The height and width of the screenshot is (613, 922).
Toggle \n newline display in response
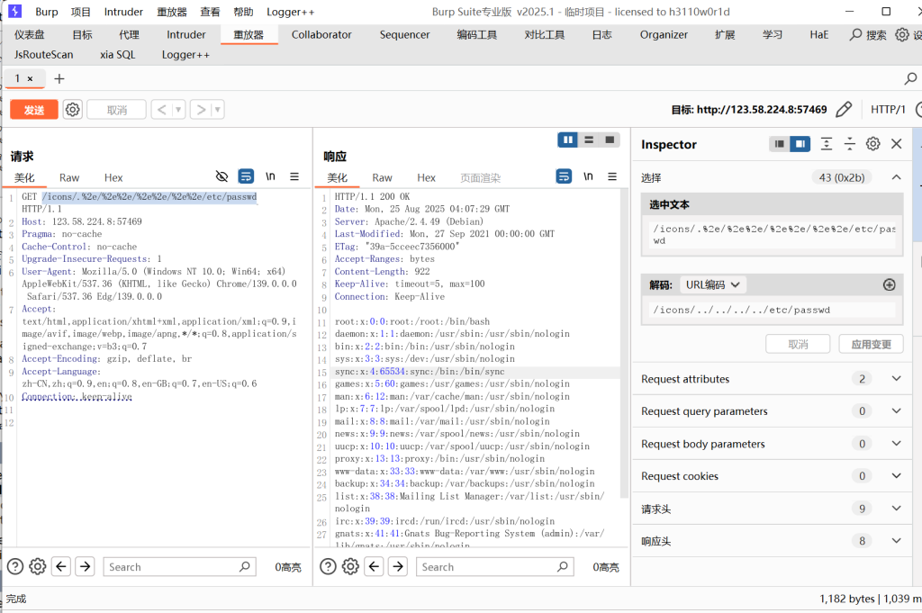coord(588,176)
